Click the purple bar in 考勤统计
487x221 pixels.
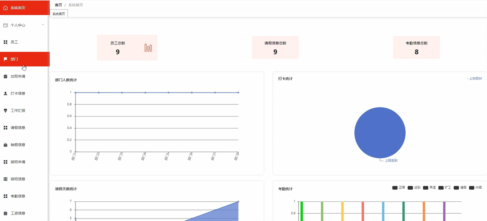(444, 211)
